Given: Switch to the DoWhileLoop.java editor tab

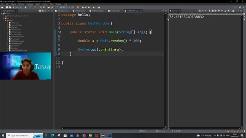Looking at the screenshot, I should (97, 11).
